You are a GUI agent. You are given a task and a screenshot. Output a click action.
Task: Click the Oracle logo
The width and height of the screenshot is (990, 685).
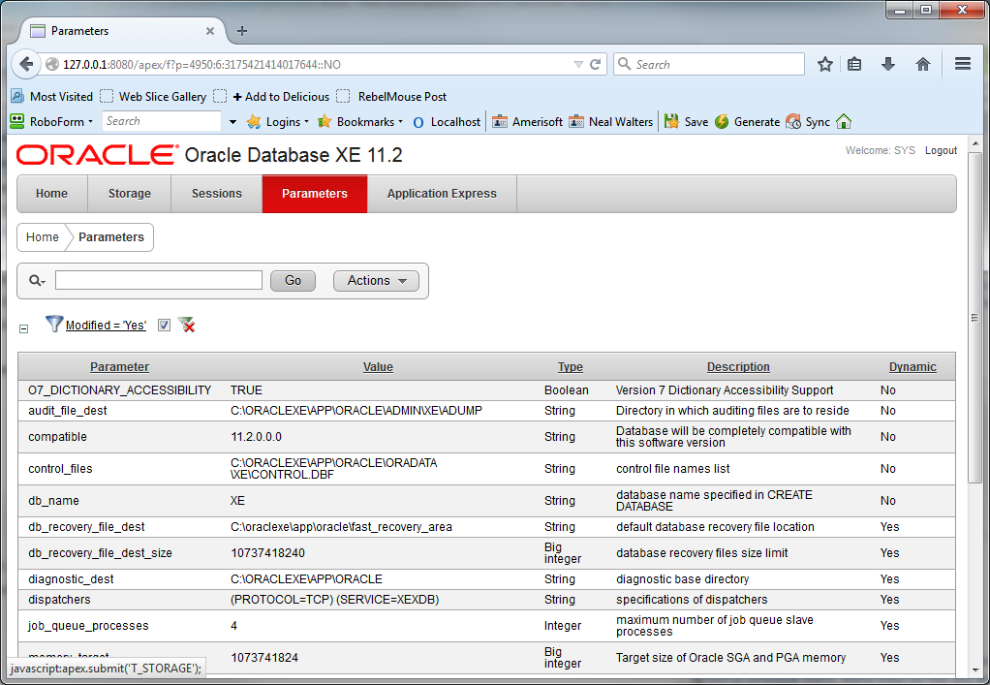point(97,155)
